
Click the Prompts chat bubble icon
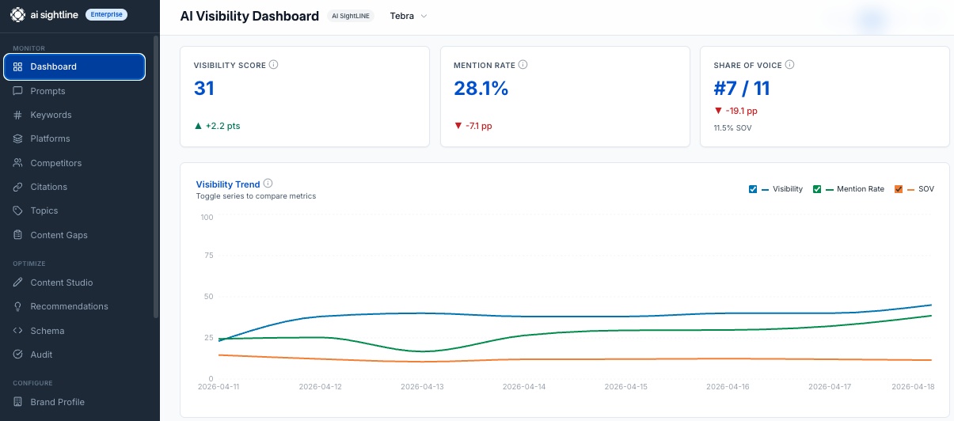tap(17, 91)
